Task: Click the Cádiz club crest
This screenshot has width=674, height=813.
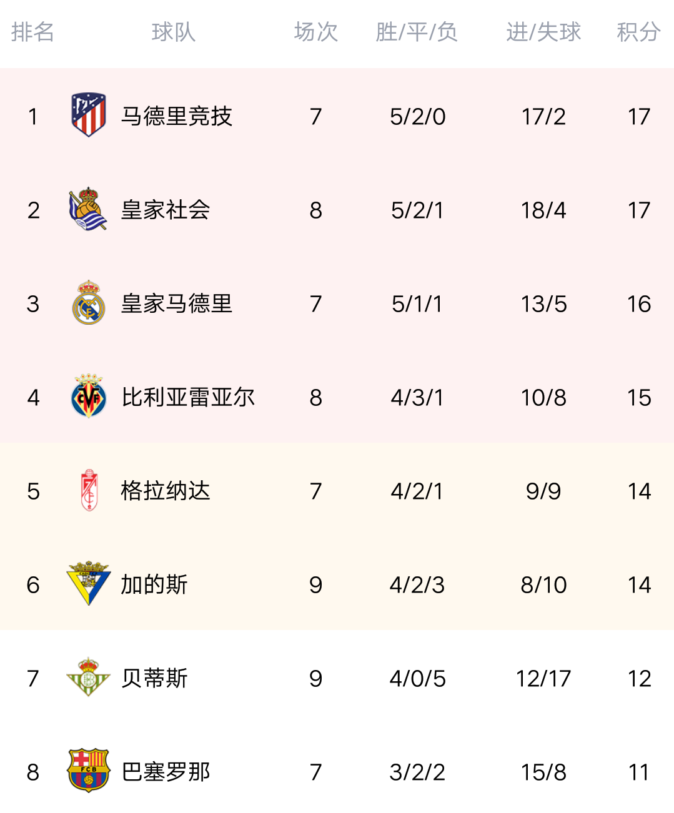Action: tap(89, 584)
